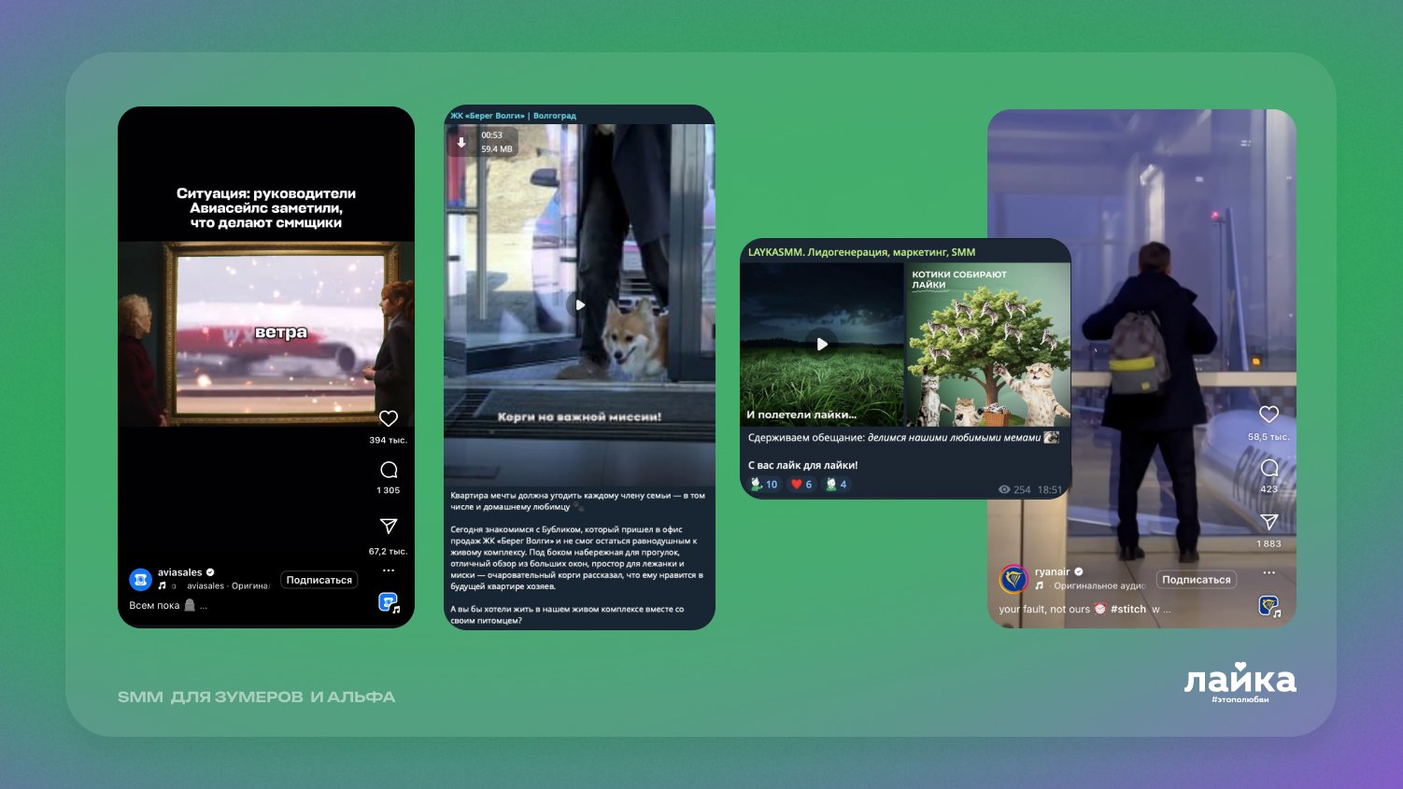Click the music note beside aviasales audio
The image size is (1403, 789).
coord(162,586)
